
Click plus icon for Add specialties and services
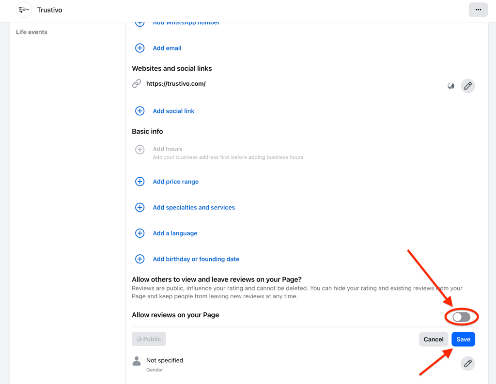(x=139, y=207)
